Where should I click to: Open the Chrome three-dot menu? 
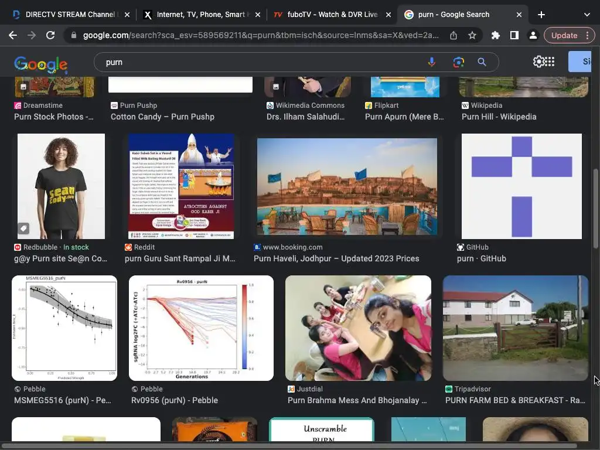(x=587, y=35)
